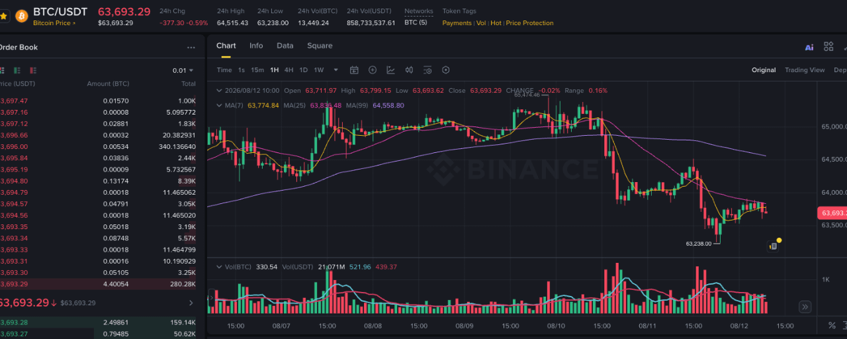Image resolution: width=847 pixels, height=339 pixels.
Task: Click the Payments token tag
Action: [x=457, y=23]
